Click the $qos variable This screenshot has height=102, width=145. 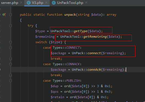click(x=55, y=92)
